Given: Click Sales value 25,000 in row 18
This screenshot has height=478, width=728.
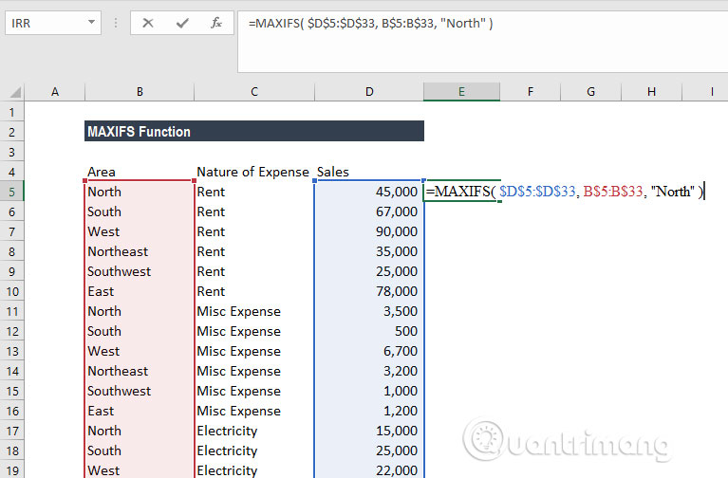Looking at the screenshot, I should (x=397, y=451).
